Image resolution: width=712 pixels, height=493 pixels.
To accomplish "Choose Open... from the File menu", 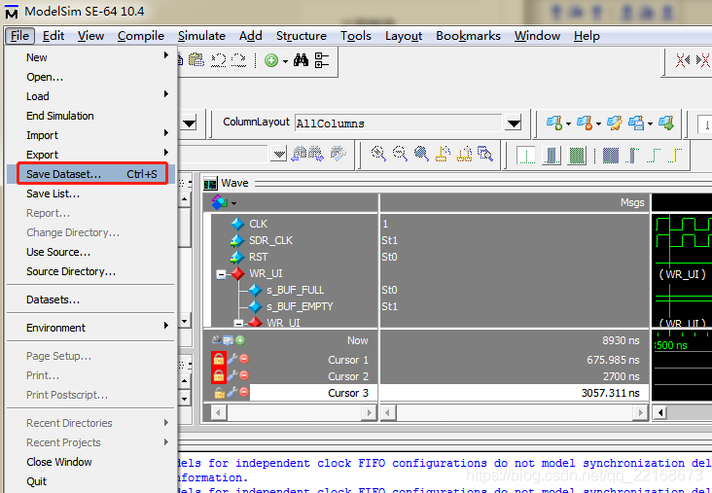I will click(x=90, y=77).
